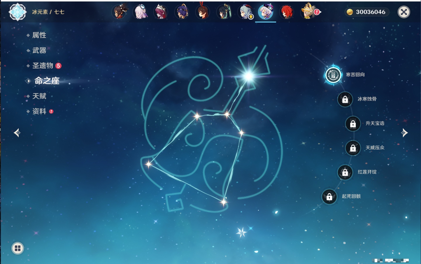The height and width of the screenshot is (264, 421).
Task: Click the red 5 badge on 圣遗物
Action: (58, 66)
